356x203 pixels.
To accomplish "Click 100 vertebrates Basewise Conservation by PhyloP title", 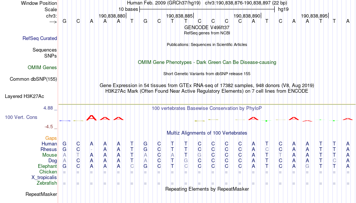I will tap(207, 108).
